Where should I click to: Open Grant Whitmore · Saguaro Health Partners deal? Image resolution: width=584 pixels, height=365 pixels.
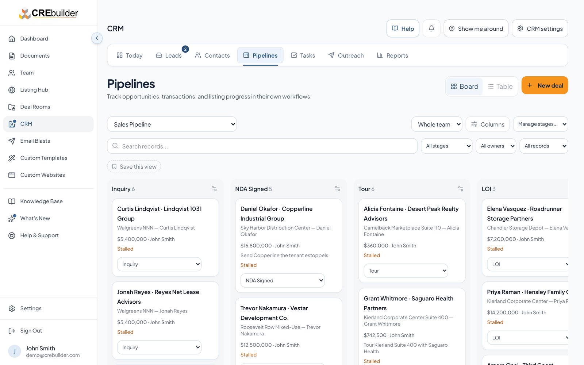[408, 303]
